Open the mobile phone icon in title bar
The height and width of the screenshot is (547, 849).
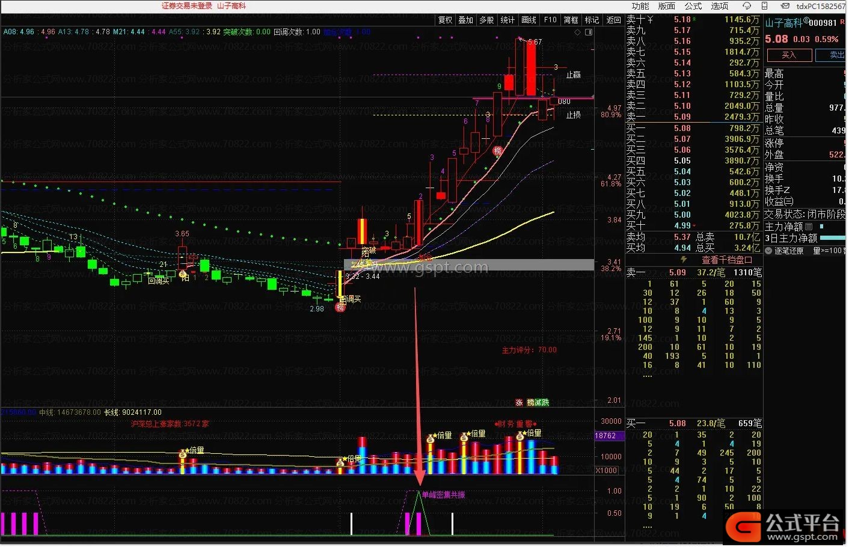(765, 6)
